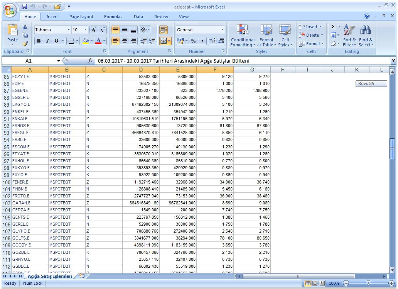The width and height of the screenshot is (398, 289).
Task: Switch to the Formulas tab
Action: tap(113, 17)
